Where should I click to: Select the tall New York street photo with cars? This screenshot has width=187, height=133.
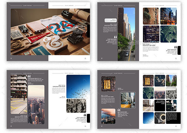point(126,34)
